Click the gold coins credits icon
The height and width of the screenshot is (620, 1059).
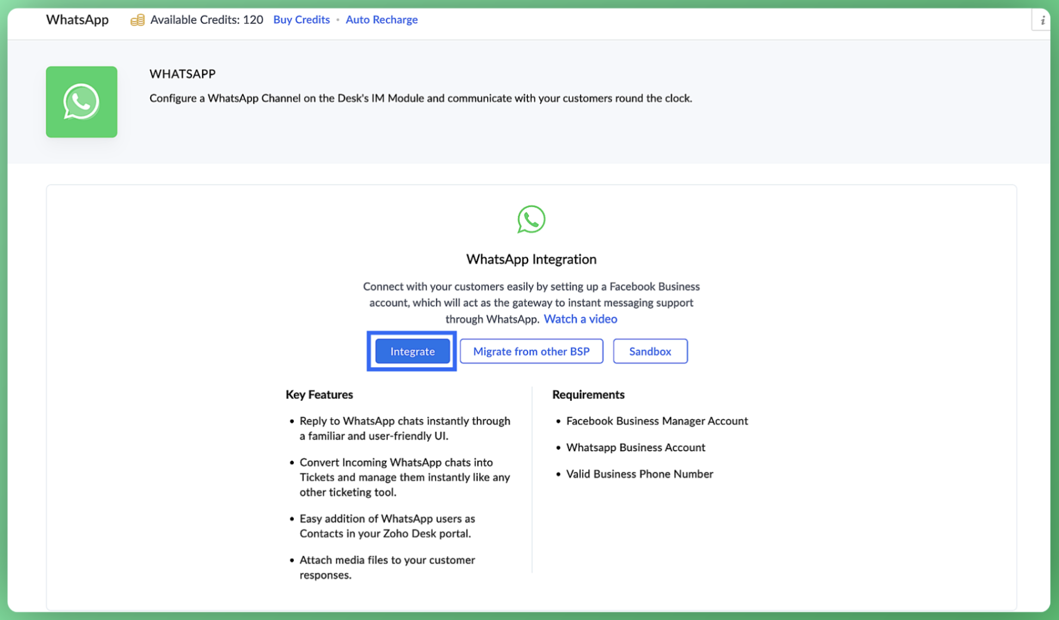[x=137, y=20]
